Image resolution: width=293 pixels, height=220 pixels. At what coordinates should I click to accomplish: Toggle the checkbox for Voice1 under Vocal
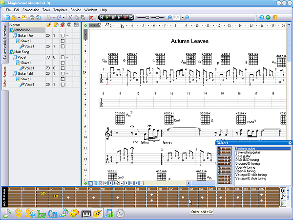tap(63, 68)
